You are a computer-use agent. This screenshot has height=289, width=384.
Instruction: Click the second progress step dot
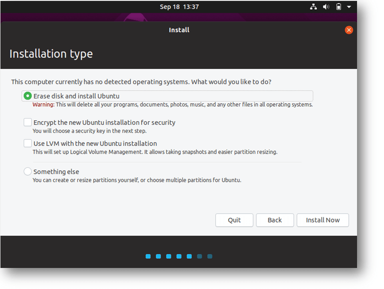point(159,256)
